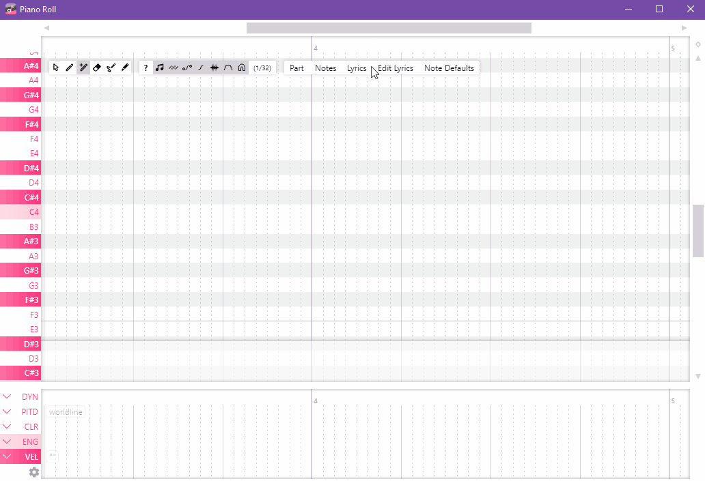Click the worldline renderer label

[x=66, y=412]
